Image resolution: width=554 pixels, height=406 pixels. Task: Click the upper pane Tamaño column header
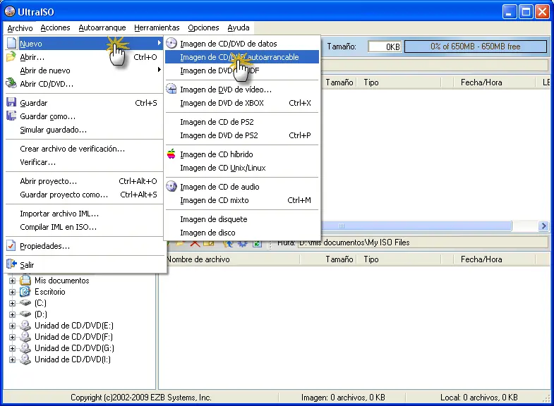coord(339,82)
